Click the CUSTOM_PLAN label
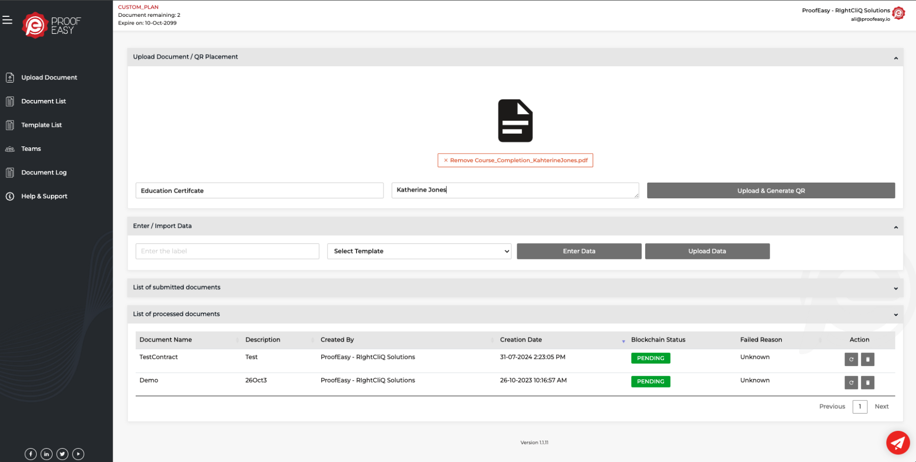The width and height of the screenshot is (916, 462). [138, 7]
